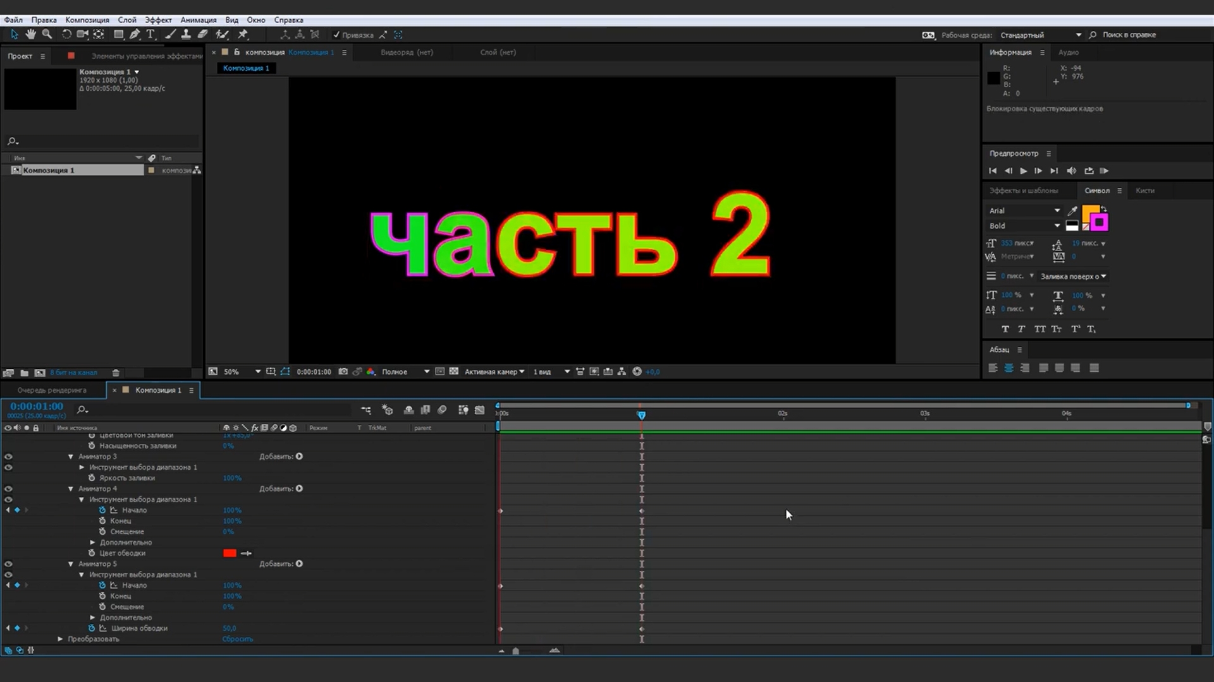Viewport: 1214px width, 682px height.
Task: Expand the Дополнительно group under Аниматор 5
Action: click(92, 617)
